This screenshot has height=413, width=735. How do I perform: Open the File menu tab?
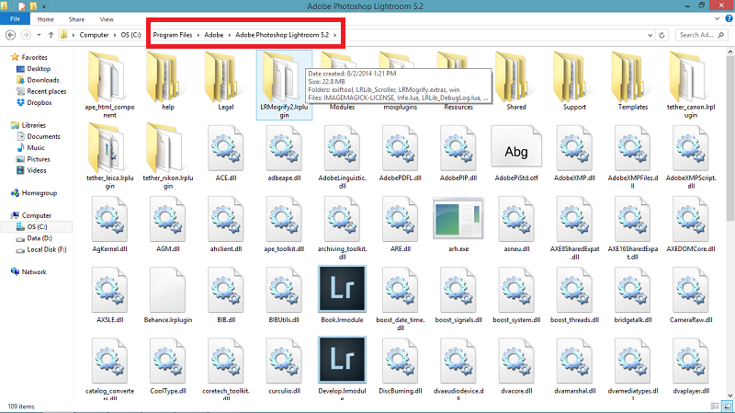[x=15, y=18]
